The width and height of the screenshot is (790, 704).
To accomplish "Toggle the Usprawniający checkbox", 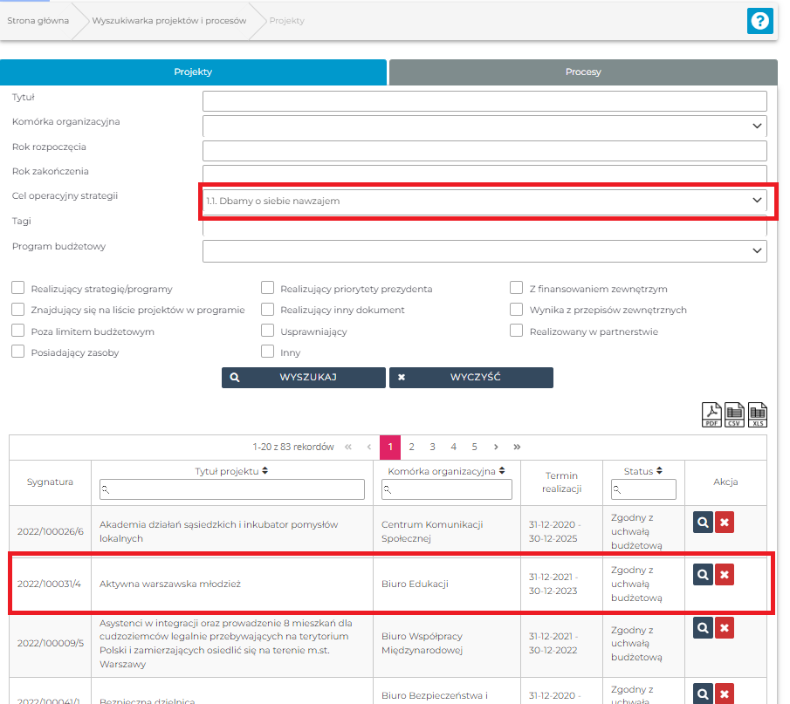I will [x=268, y=331].
